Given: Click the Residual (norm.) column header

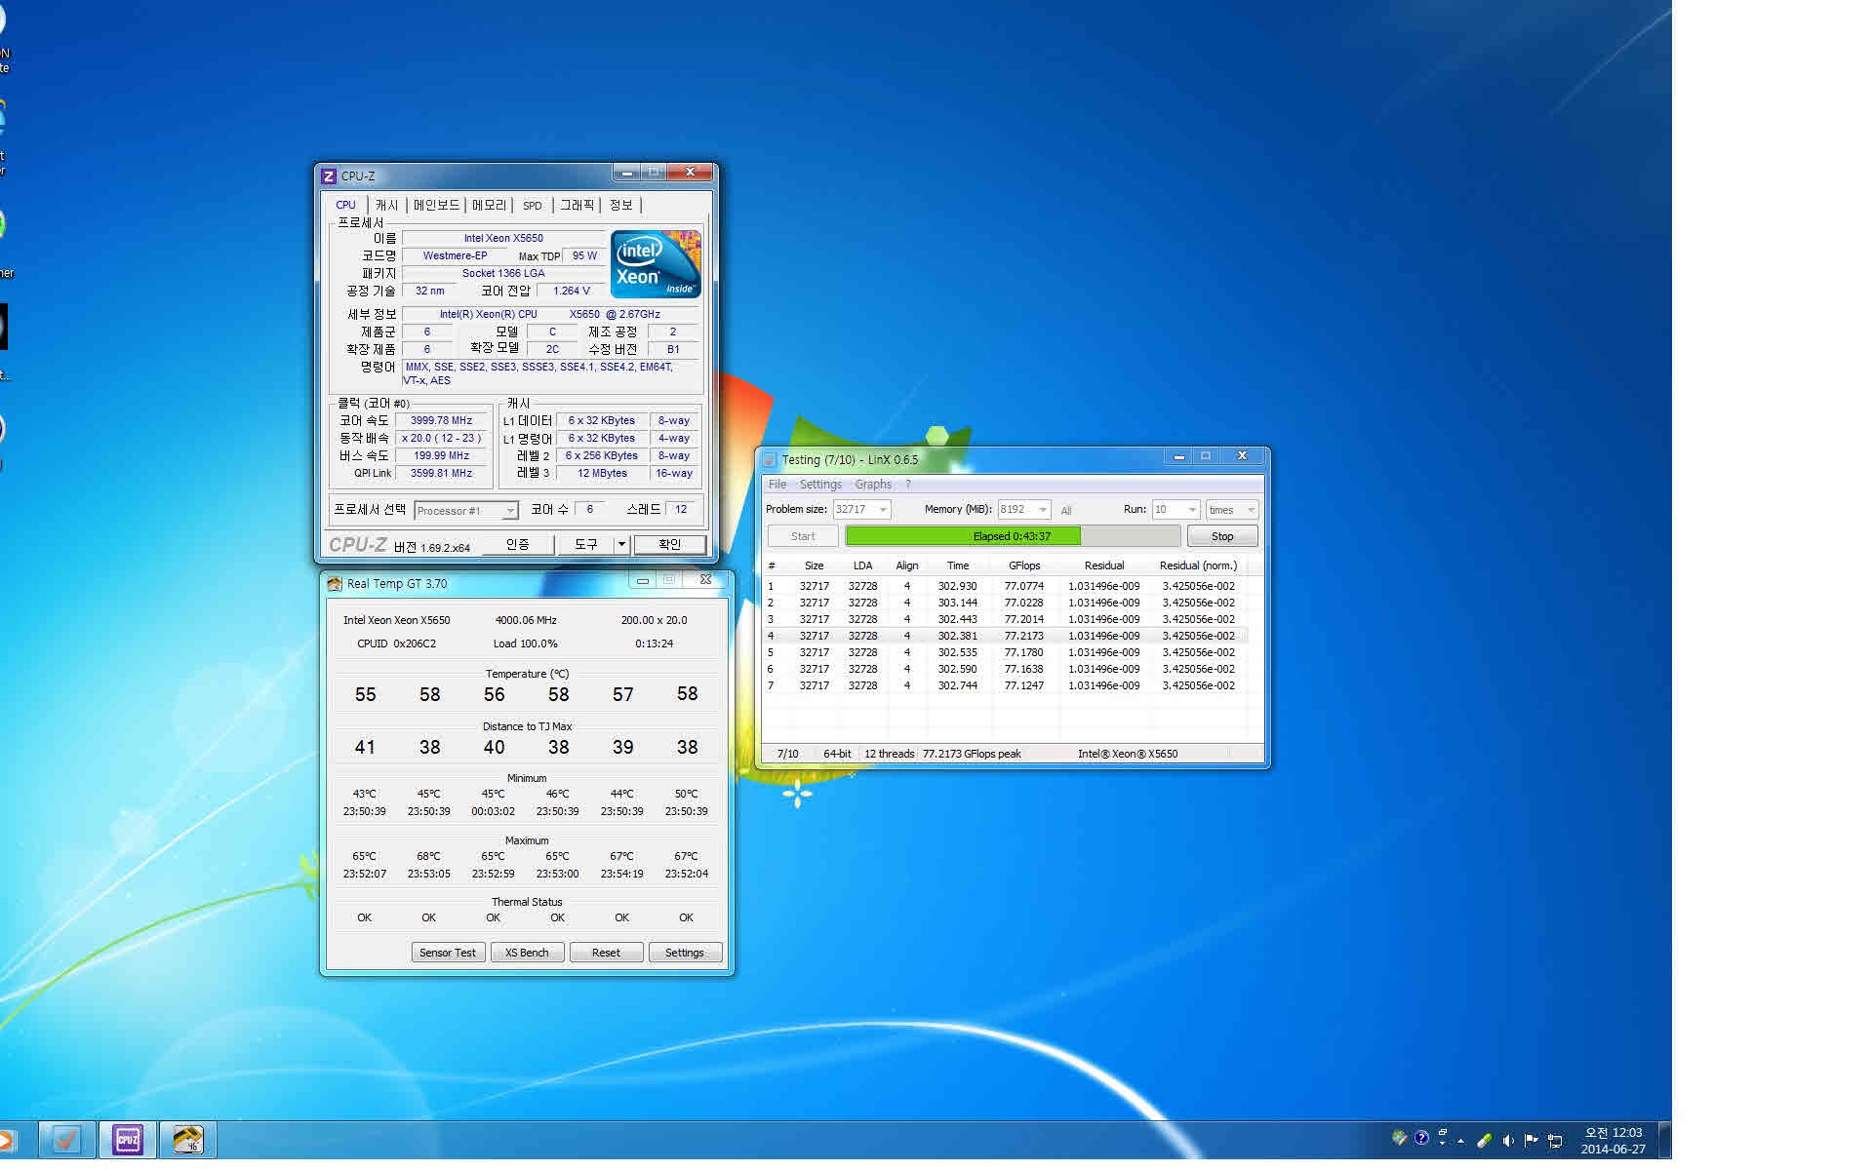Looking at the screenshot, I should tap(1198, 565).
